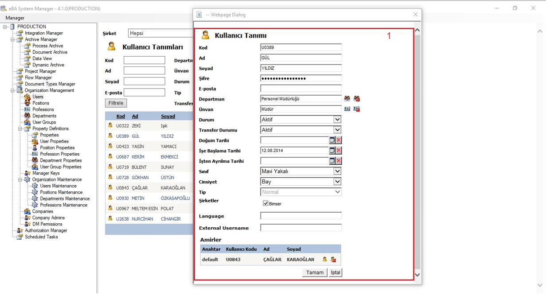
Task: Select Departments in the tree
Action: (44, 116)
